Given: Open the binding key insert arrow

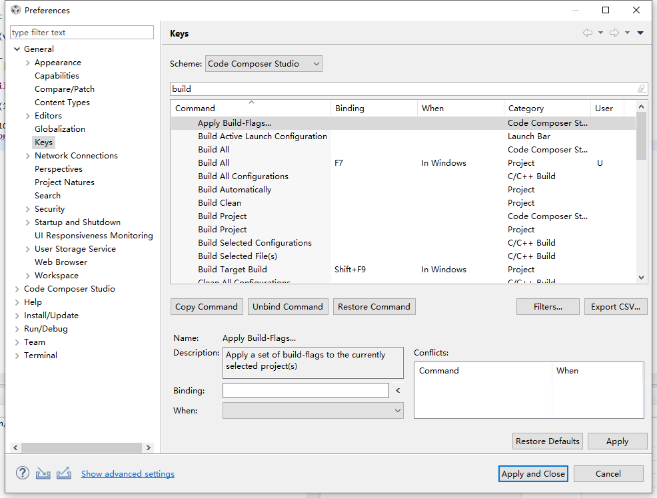Looking at the screenshot, I should pos(398,390).
